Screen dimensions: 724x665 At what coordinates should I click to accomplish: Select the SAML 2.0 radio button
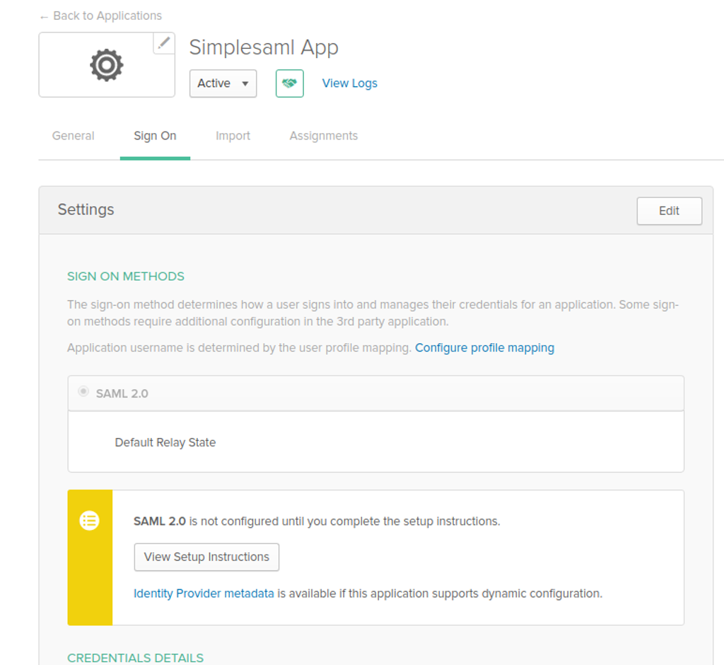coord(83,391)
